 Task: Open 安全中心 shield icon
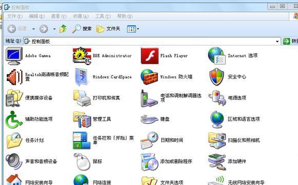tap(216, 77)
